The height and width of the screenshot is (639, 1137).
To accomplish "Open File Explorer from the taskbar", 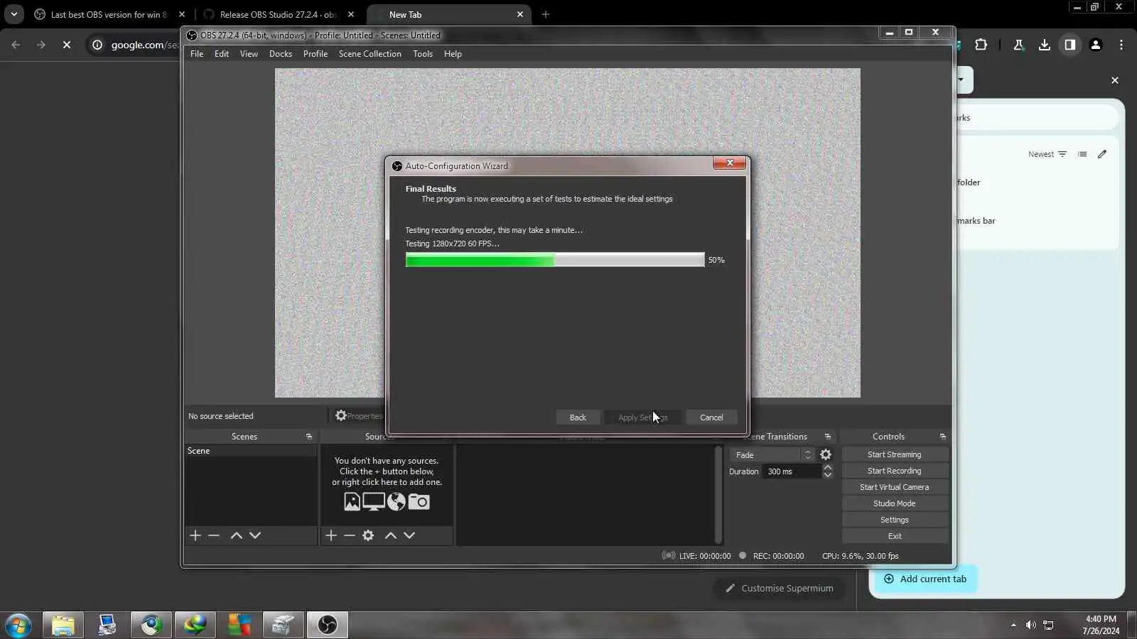I will [63, 625].
